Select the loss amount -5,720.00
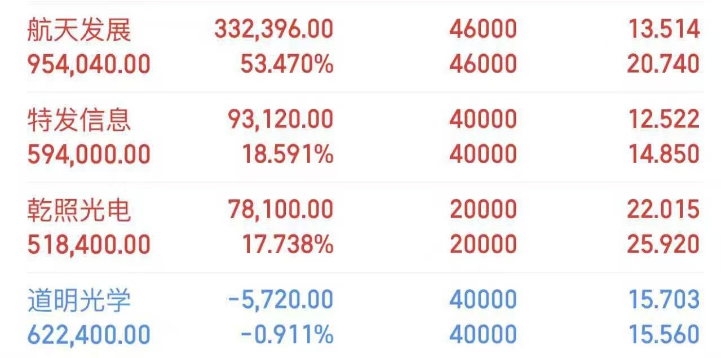Image resolution: width=721 pixels, height=358 pixels. (x=280, y=300)
